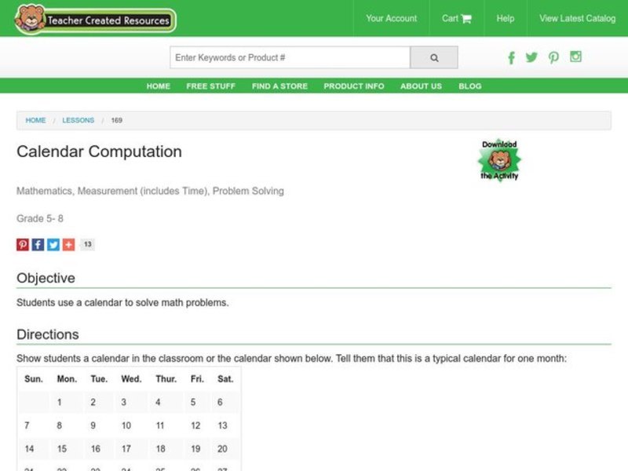Viewport: 628px width, 471px height.
Task: Click the LESSONS breadcrumb link
Action: (78, 120)
